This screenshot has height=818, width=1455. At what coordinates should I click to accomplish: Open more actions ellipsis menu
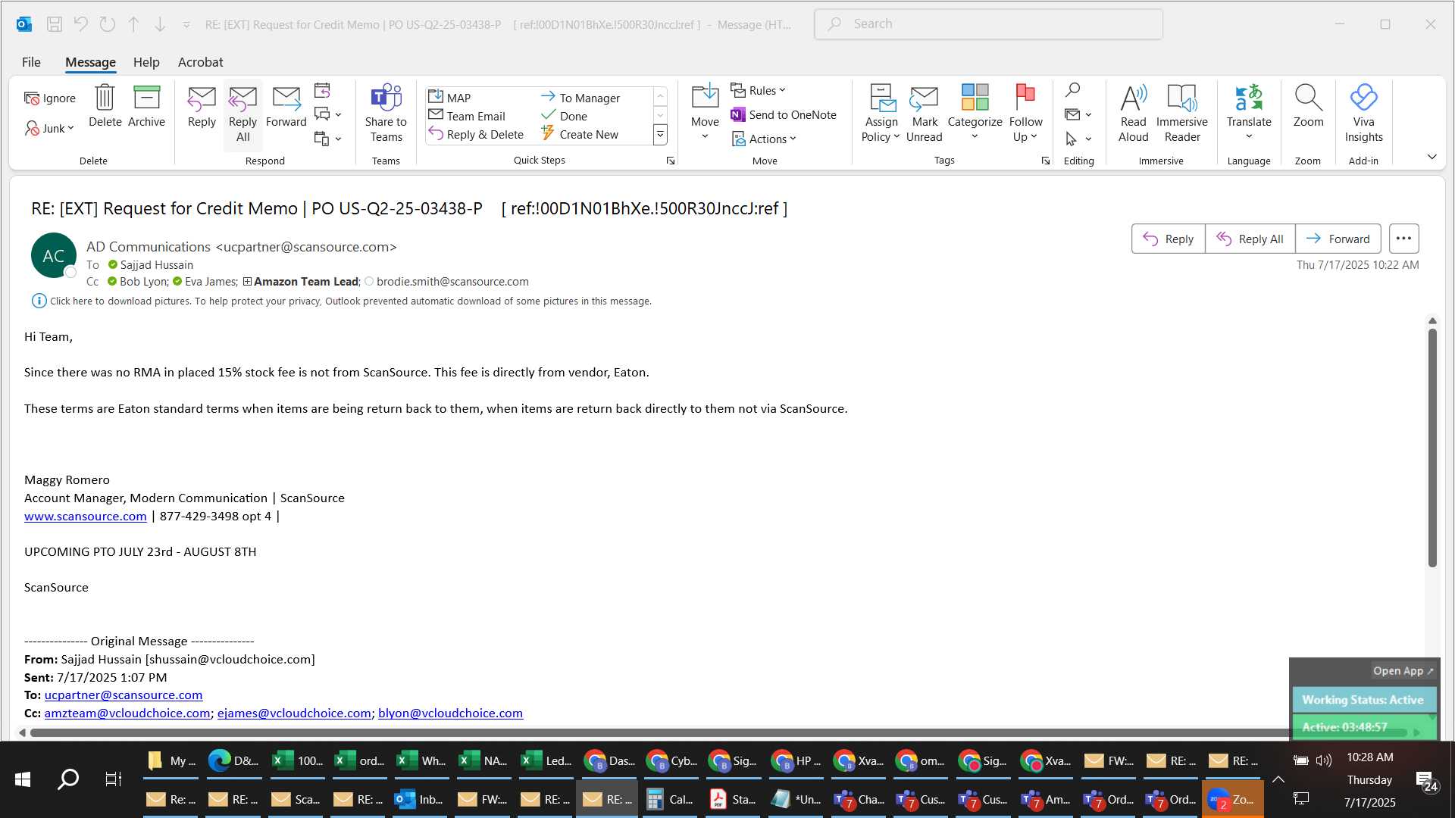(x=1403, y=239)
